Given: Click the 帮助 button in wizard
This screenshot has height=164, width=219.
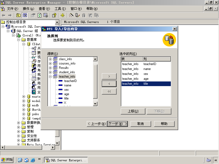Looking at the screenshot, I should click(x=164, y=124).
